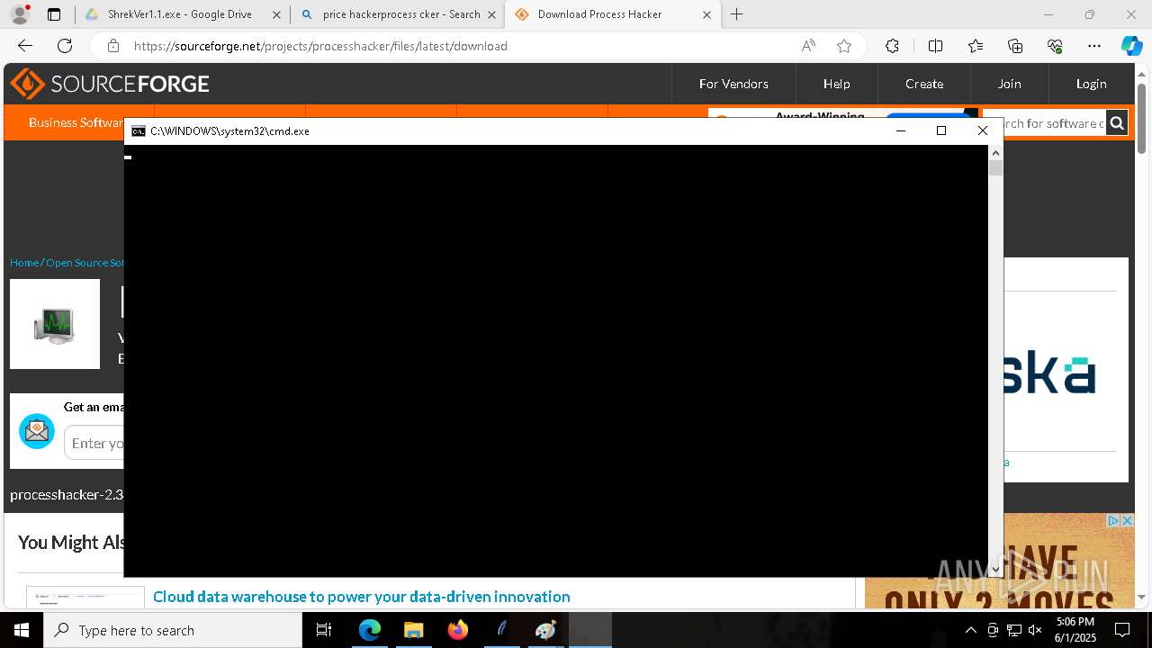Click Join link
This screenshot has height=648, width=1152.
[x=1009, y=84]
